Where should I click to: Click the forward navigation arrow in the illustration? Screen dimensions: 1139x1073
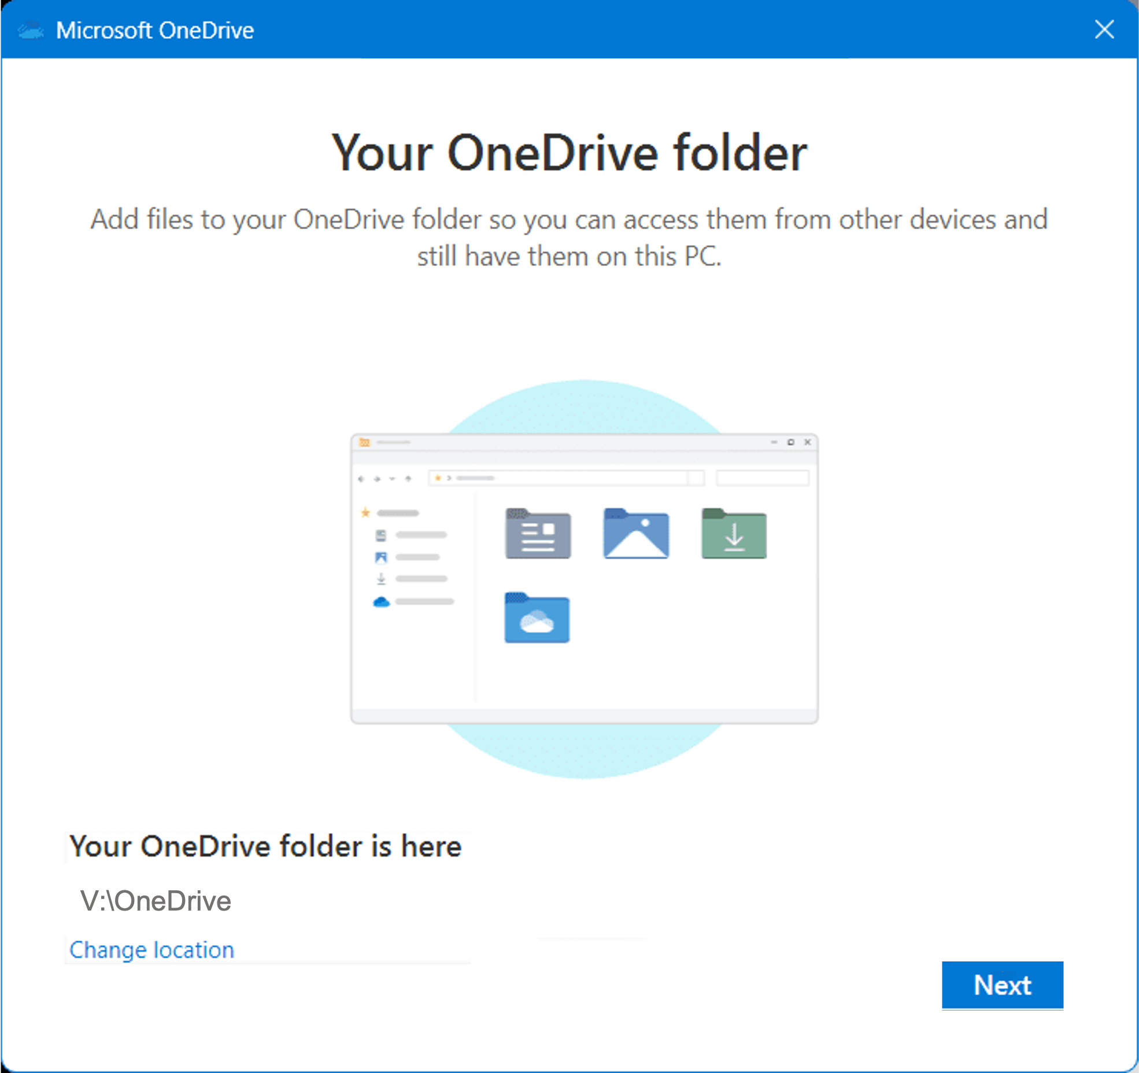coord(376,479)
